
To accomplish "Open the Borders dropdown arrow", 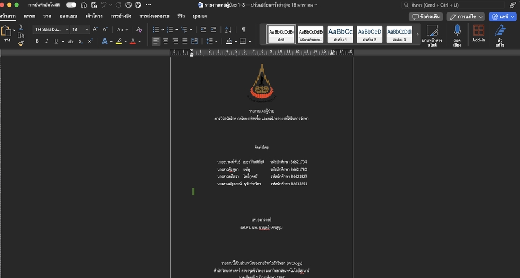I will 250,42.
